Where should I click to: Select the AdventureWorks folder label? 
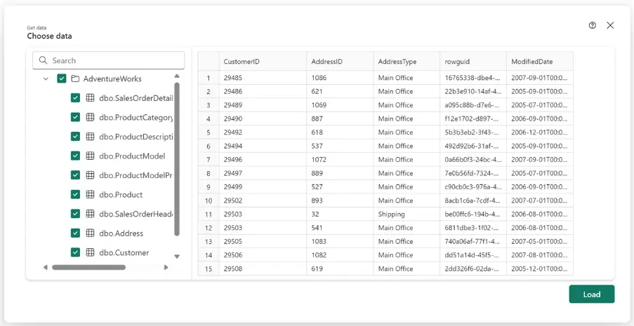click(112, 79)
